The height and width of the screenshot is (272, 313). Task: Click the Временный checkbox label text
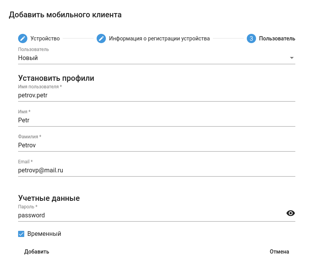tap(44, 234)
